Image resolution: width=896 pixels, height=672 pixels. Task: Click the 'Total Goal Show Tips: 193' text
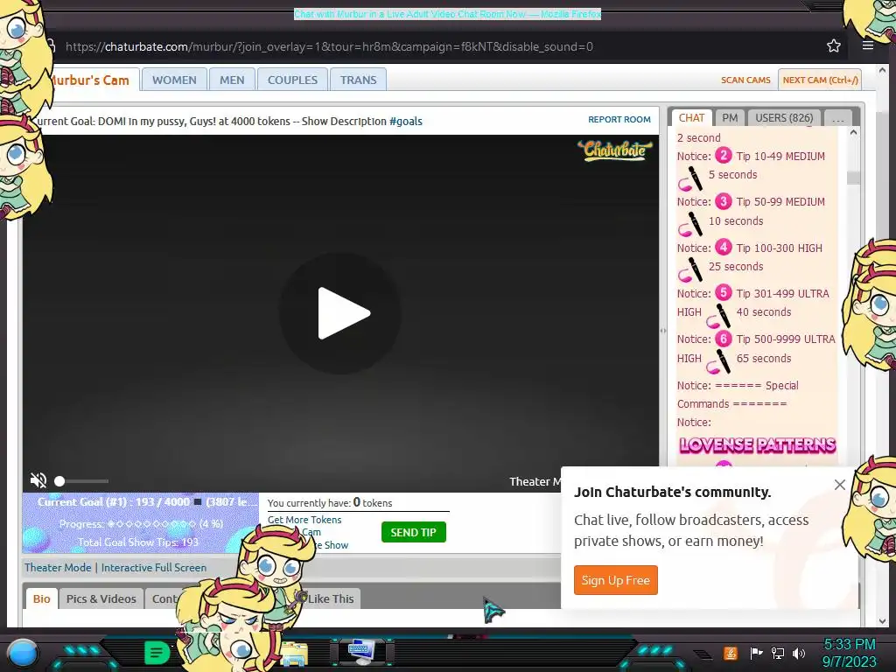pyautogui.click(x=138, y=542)
